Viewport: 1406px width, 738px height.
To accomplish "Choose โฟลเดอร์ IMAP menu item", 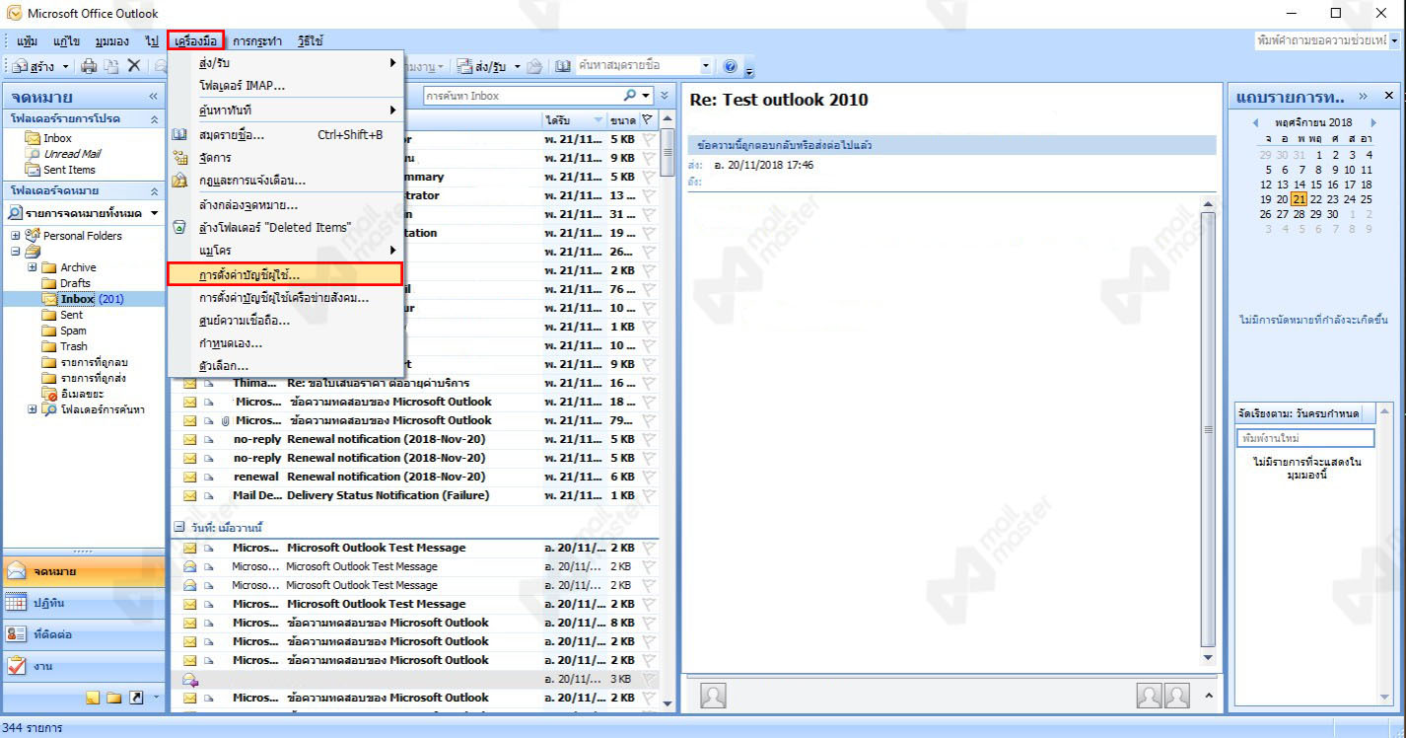I will coord(285,86).
